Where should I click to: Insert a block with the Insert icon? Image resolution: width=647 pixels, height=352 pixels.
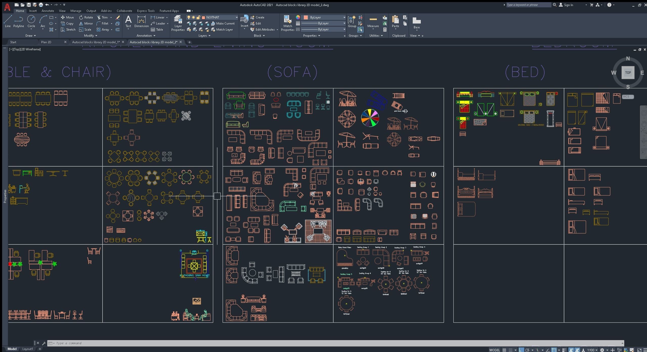[x=244, y=20]
